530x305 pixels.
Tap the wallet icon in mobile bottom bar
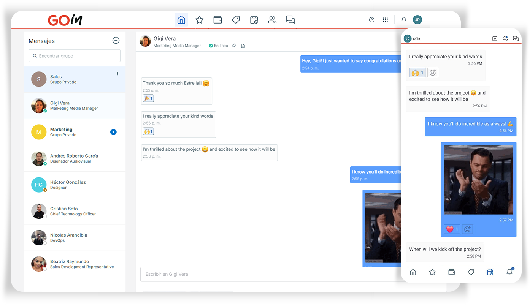coord(452,272)
